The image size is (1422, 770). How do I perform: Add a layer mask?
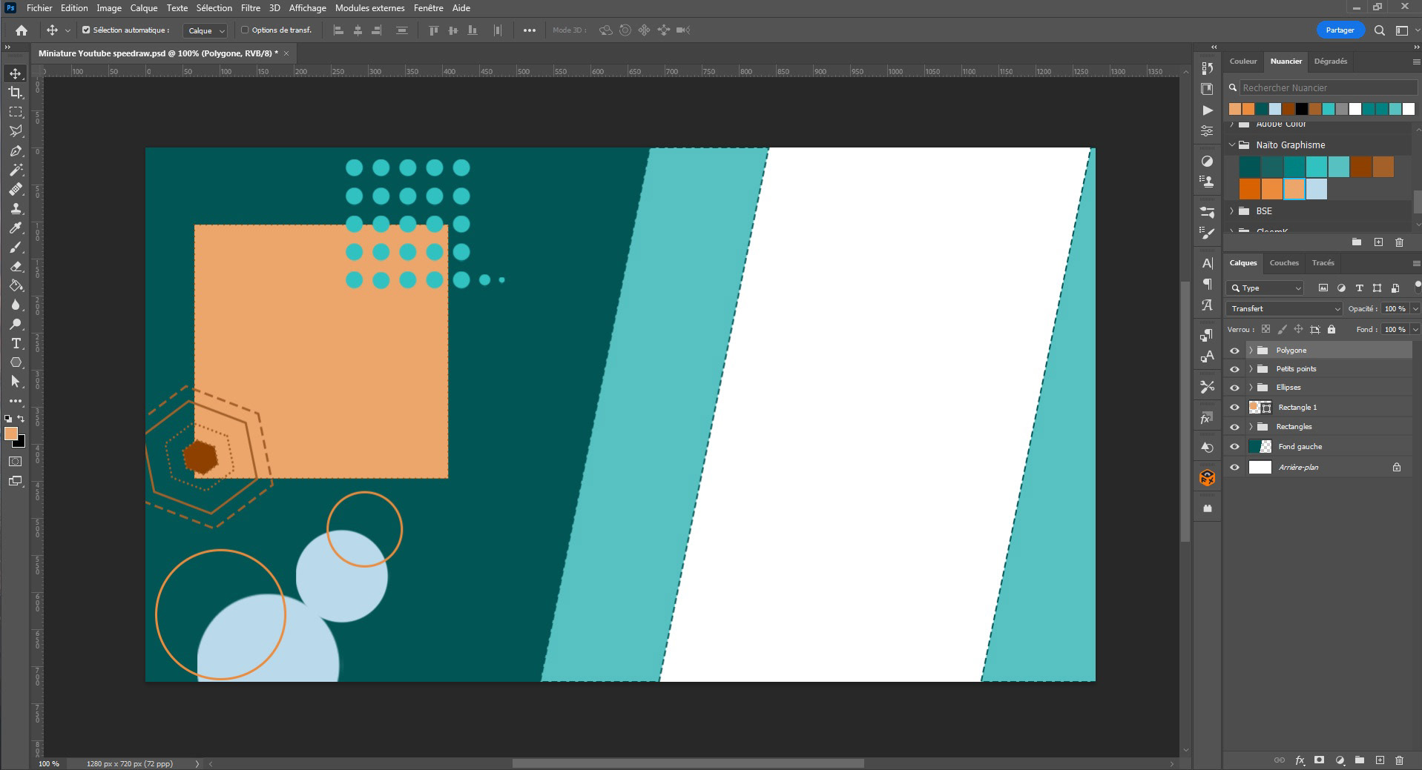(1320, 760)
